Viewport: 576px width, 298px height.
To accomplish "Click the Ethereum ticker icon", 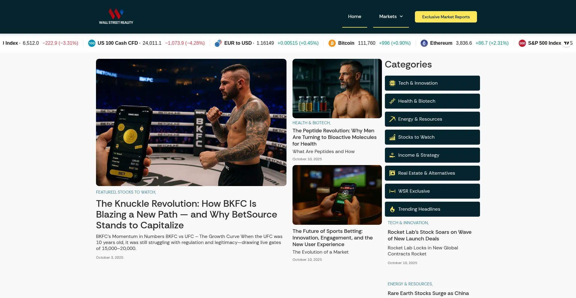I will (x=424, y=43).
